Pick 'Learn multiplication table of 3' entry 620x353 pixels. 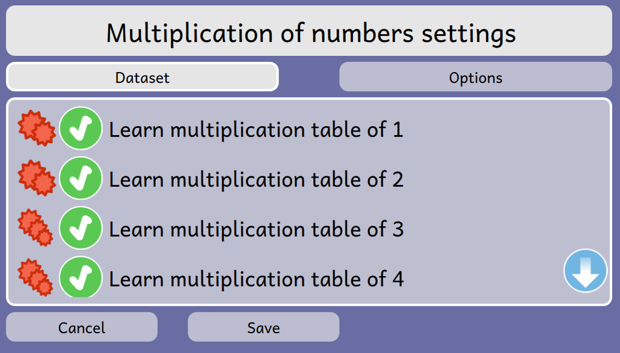click(256, 229)
